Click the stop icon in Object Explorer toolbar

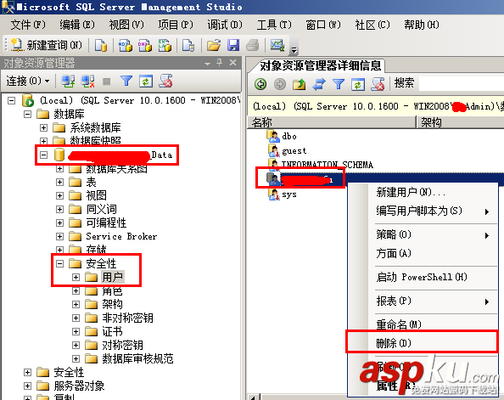click(106, 82)
